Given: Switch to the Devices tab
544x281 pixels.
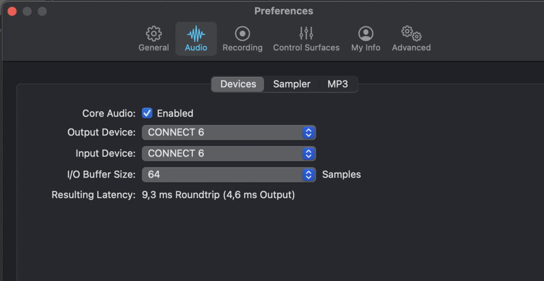Looking at the screenshot, I should pyautogui.click(x=238, y=84).
